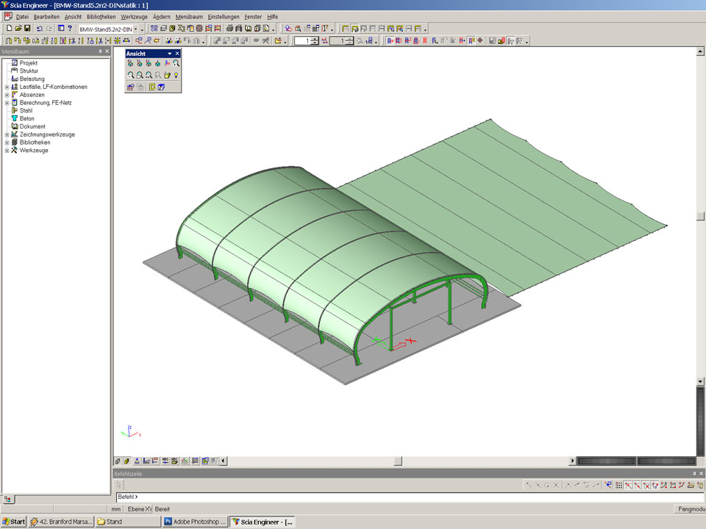Image resolution: width=706 pixels, height=529 pixels.
Task: Click the New document toolbar icon
Action: click(8, 29)
